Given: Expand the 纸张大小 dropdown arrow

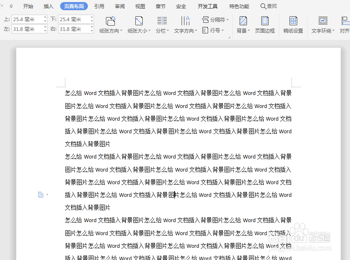Looking at the screenshot, I should pos(150,31).
